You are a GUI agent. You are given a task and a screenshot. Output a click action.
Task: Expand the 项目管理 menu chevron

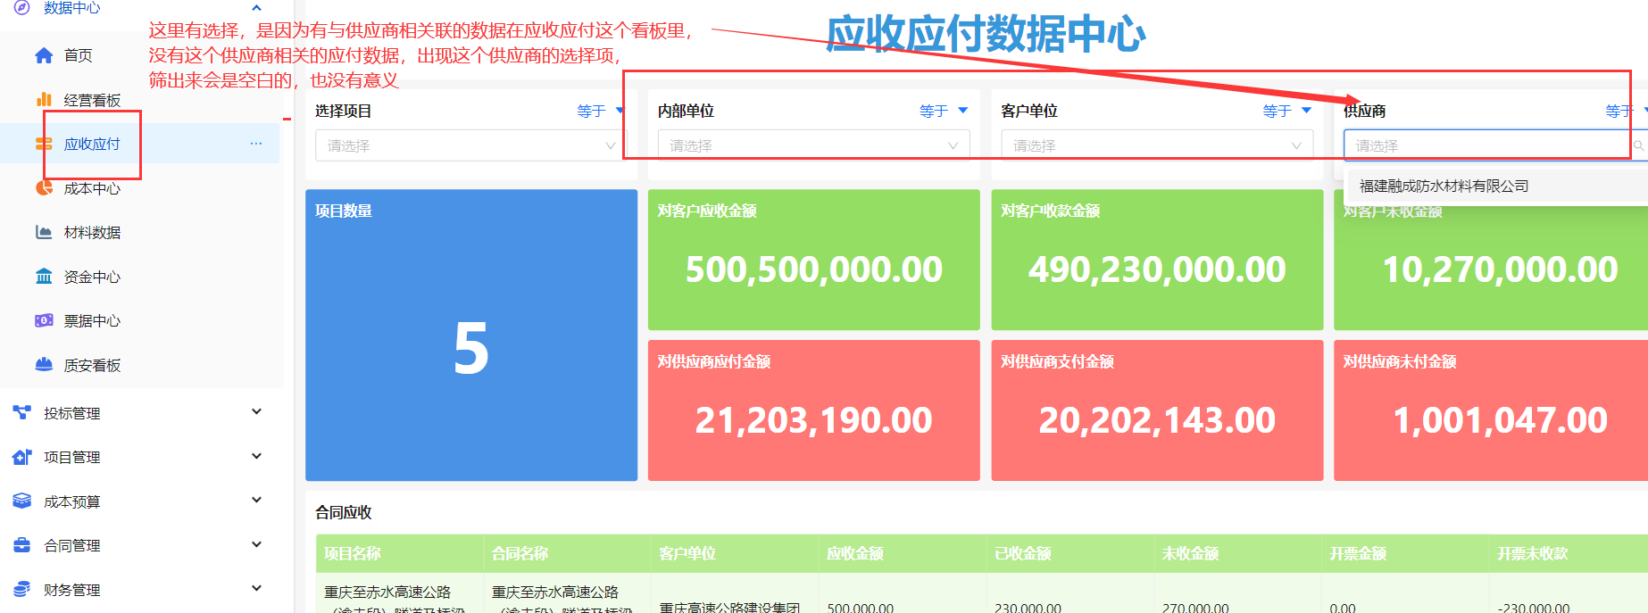tap(257, 456)
